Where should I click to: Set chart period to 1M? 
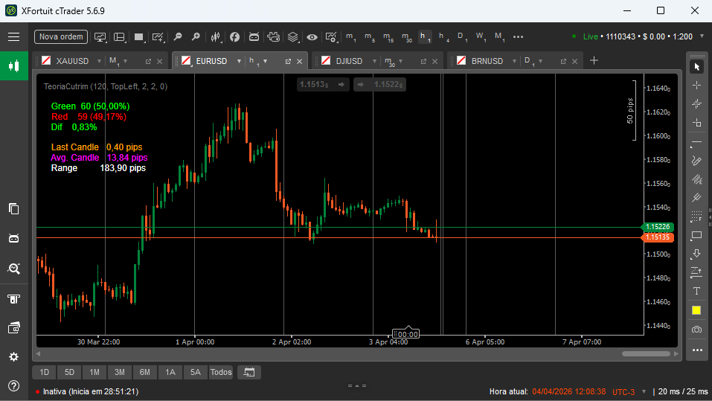tap(94, 372)
